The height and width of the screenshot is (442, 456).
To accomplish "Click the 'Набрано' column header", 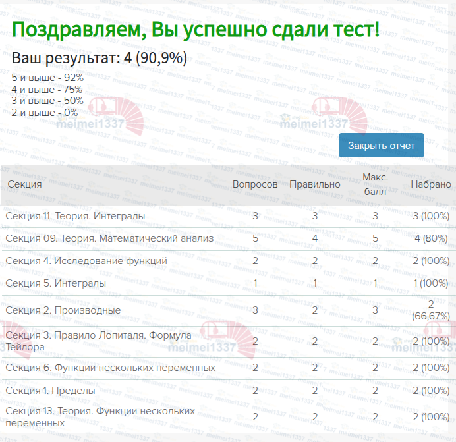I will point(431,184).
